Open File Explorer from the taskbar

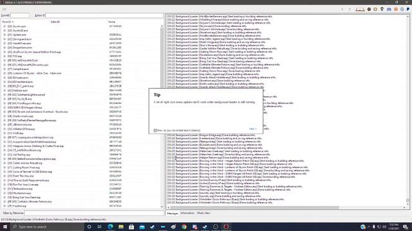coord(121,227)
